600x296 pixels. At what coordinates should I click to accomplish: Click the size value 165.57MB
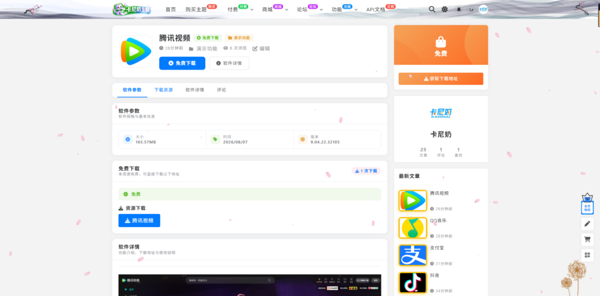[145, 142]
